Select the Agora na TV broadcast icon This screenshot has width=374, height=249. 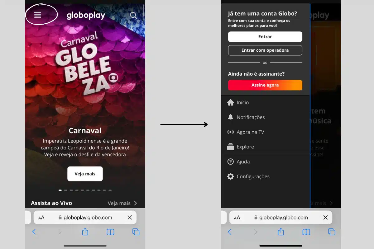(x=231, y=132)
